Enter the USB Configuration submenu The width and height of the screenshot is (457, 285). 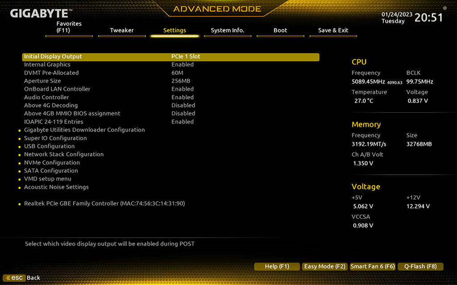(49, 146)
